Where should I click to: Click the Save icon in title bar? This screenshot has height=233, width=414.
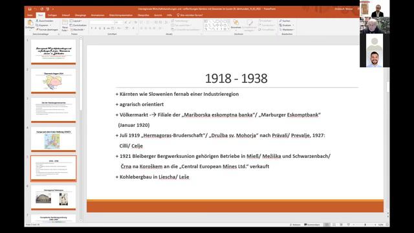coord(30,9)
